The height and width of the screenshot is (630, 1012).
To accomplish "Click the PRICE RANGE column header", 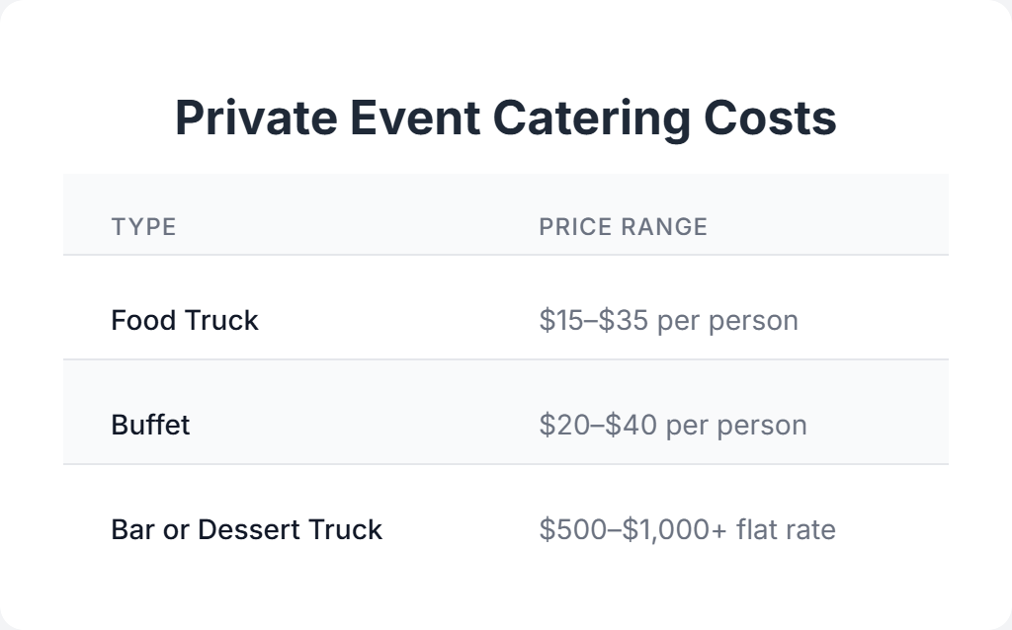I will 623,227.
